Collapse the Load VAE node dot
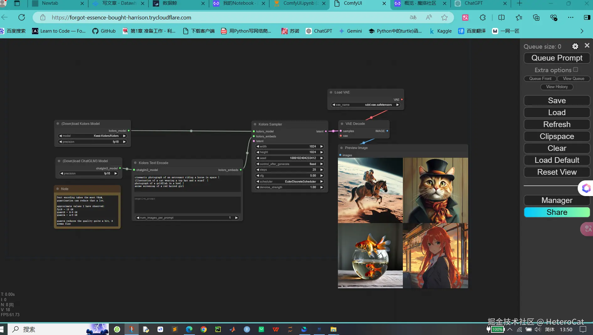The width and height of the screenshot is (593, 335). coord(331,92)
